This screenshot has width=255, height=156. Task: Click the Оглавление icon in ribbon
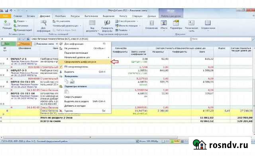(x=151, y=23)
